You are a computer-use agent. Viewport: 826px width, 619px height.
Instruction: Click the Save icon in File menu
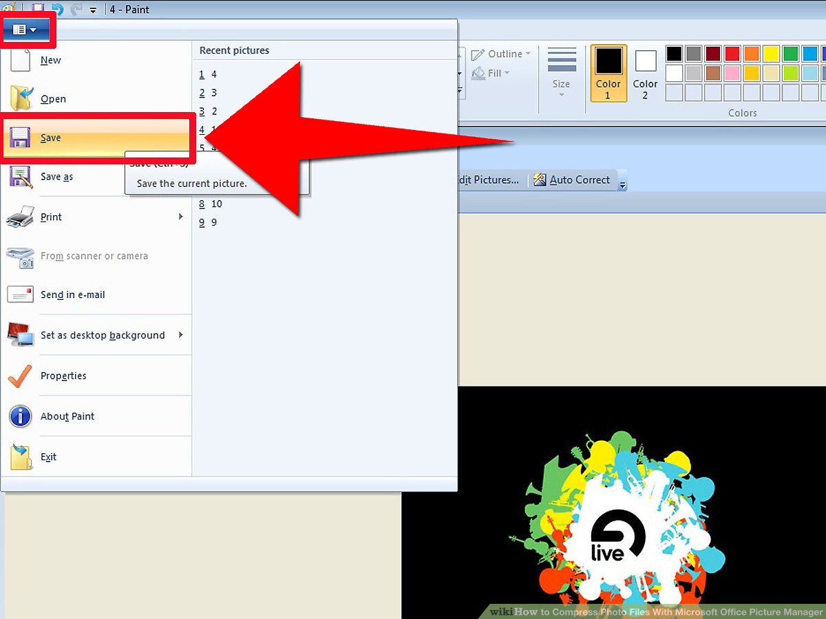coord(21,136)
